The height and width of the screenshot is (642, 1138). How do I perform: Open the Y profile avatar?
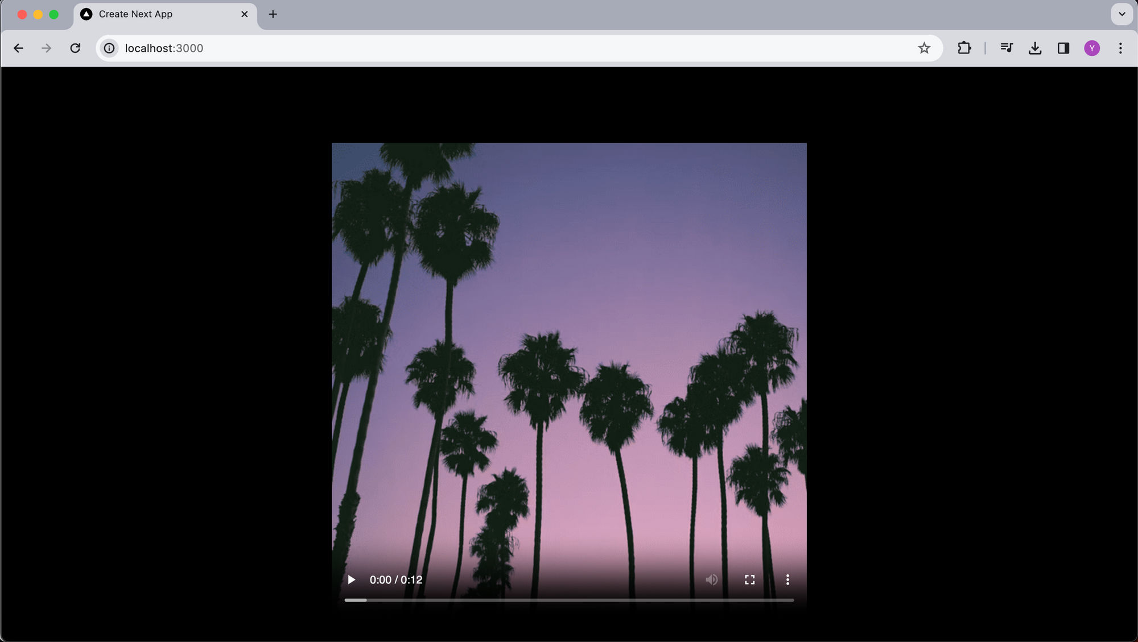coord(1092,48)
